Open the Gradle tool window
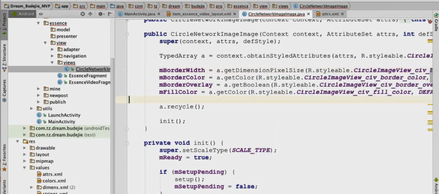The width and height of the screenshot is (439, 194). point(436,22)
